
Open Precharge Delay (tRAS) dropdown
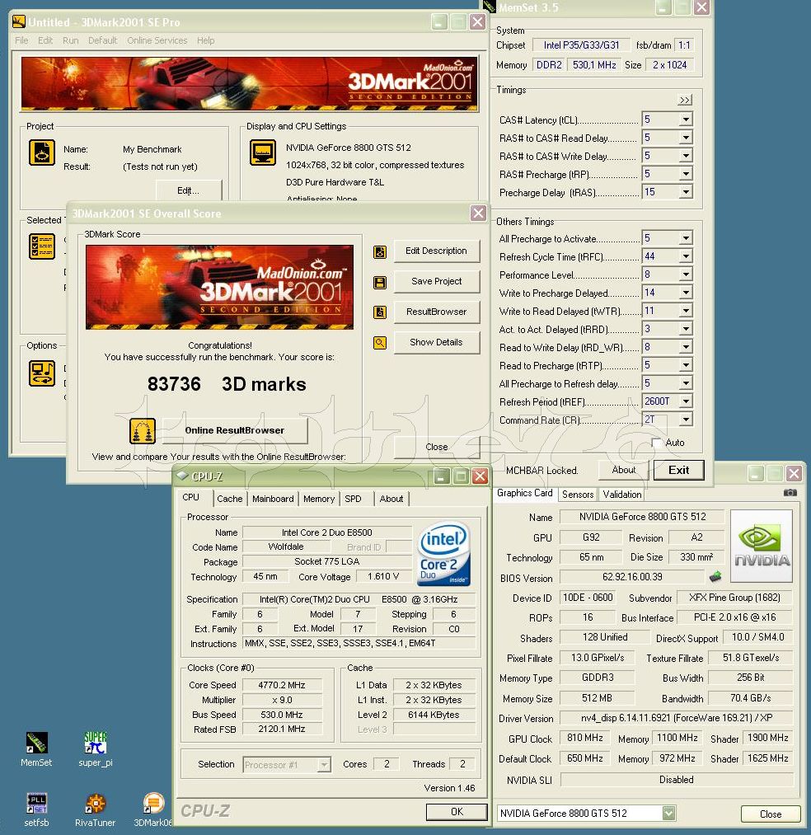tap(686, 192)
